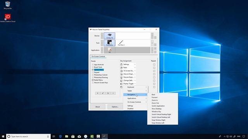
Task: Open the Wacom Desk... assignment dropdown
Action: (129, 77)
